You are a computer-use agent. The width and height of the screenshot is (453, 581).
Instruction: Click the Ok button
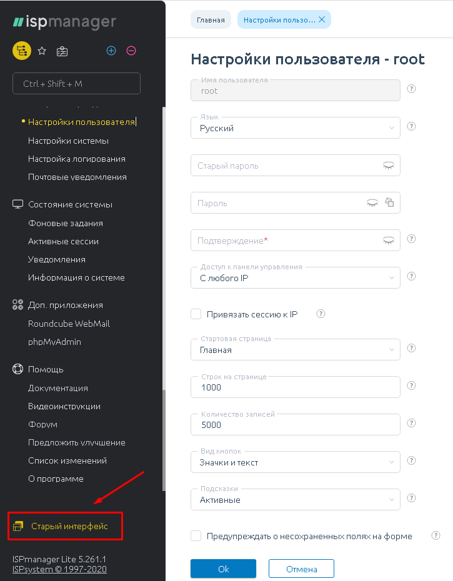[223, 569]
